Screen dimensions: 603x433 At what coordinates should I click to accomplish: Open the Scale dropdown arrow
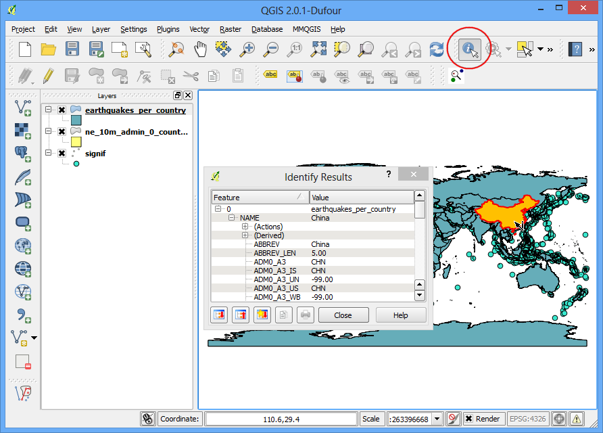point(437,419)
